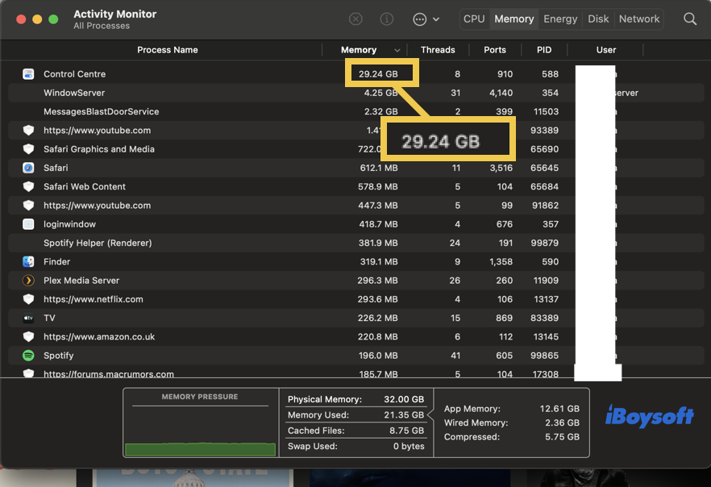
Task: Click the Safari compass process icon
Action: point(28,168)
